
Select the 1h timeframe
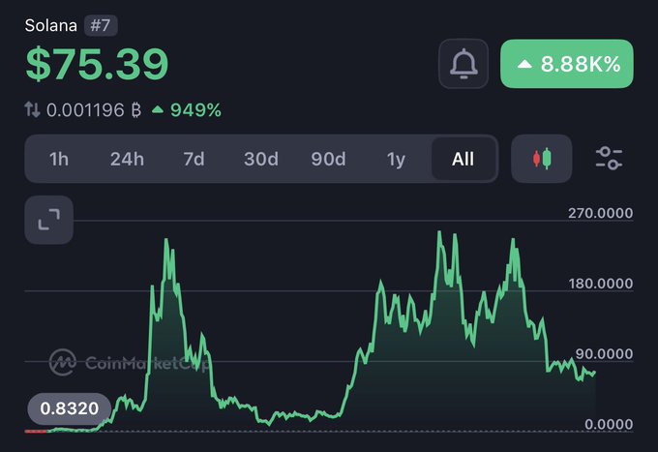tap(59, 159)
